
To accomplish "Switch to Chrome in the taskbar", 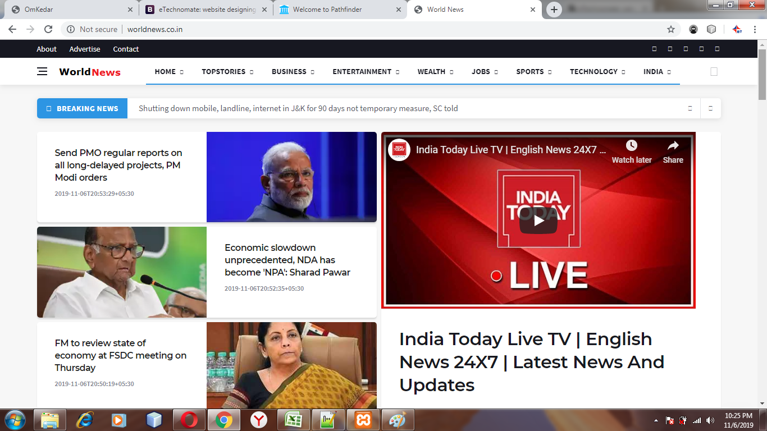I will (x=224, y=420).
